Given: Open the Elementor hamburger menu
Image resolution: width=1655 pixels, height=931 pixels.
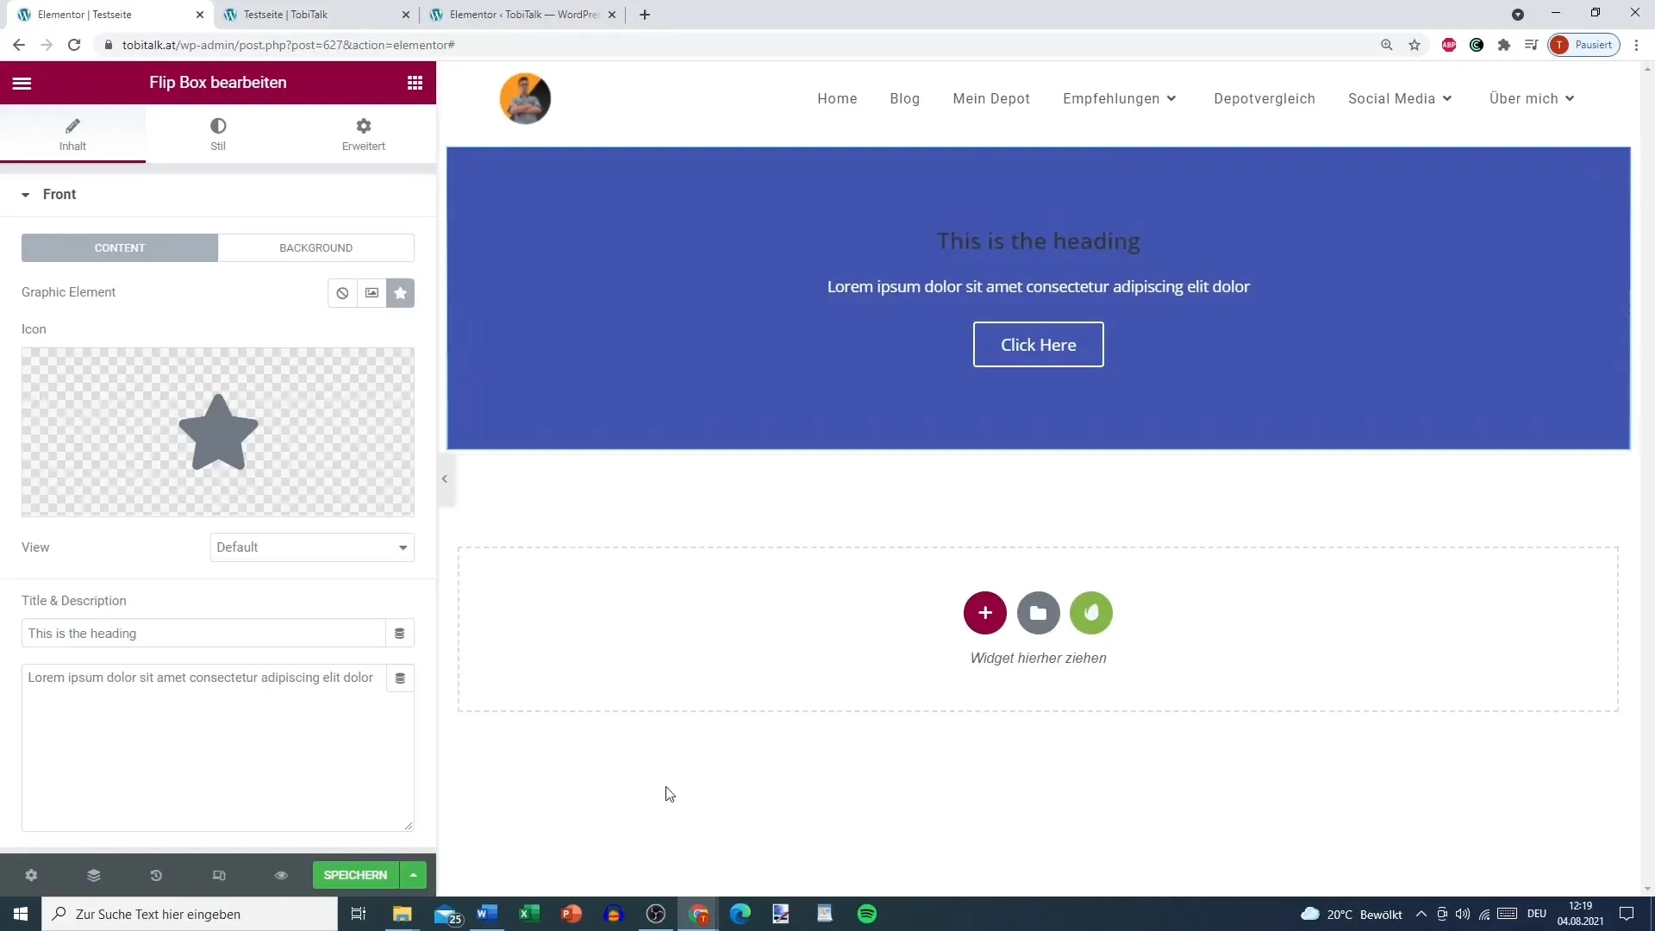Looking at the screenshot, I should [22, 83].
